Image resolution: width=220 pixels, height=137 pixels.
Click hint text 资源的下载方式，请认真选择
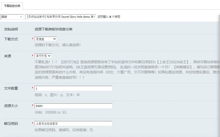point(58,45)
